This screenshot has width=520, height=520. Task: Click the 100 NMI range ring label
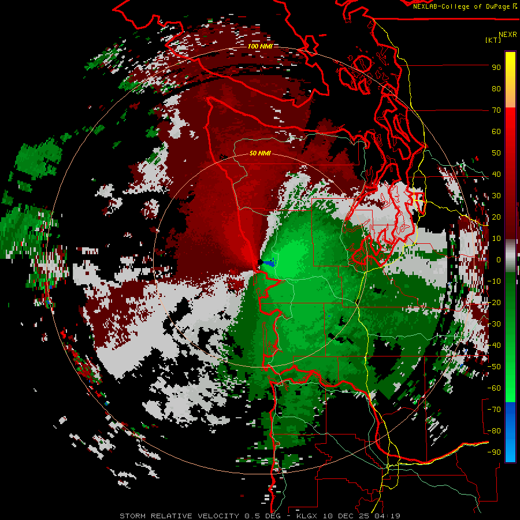coord(260,46)
